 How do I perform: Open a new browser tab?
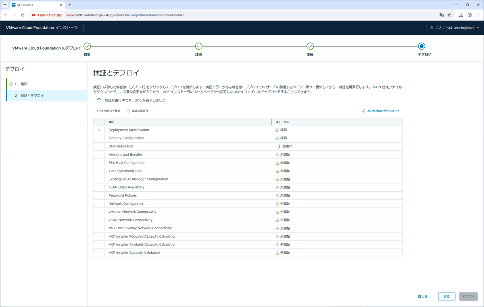[70, 5]
